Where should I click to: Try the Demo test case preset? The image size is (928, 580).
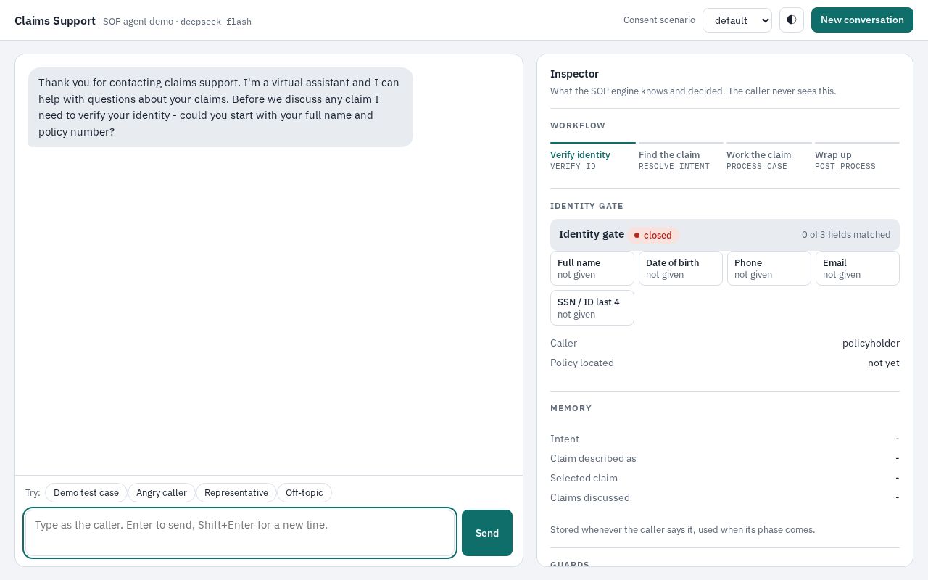coord(86,493)
